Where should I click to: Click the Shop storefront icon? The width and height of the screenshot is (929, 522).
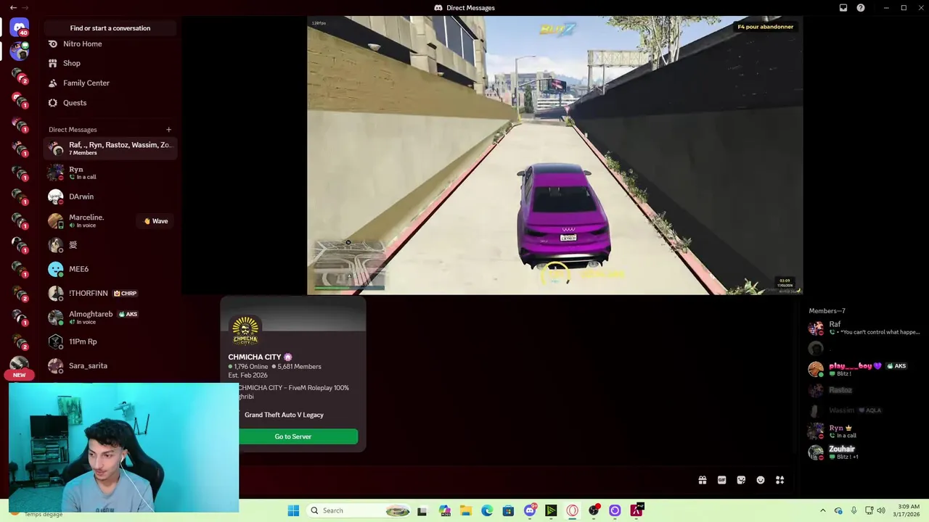(52, 63)
